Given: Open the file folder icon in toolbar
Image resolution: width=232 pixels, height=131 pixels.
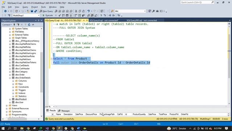Looking at the screenshot, I should [28, 11].
